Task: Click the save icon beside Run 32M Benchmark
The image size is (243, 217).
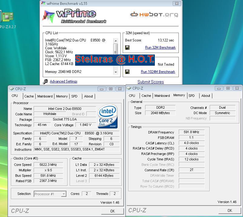Action: [127, 47]
